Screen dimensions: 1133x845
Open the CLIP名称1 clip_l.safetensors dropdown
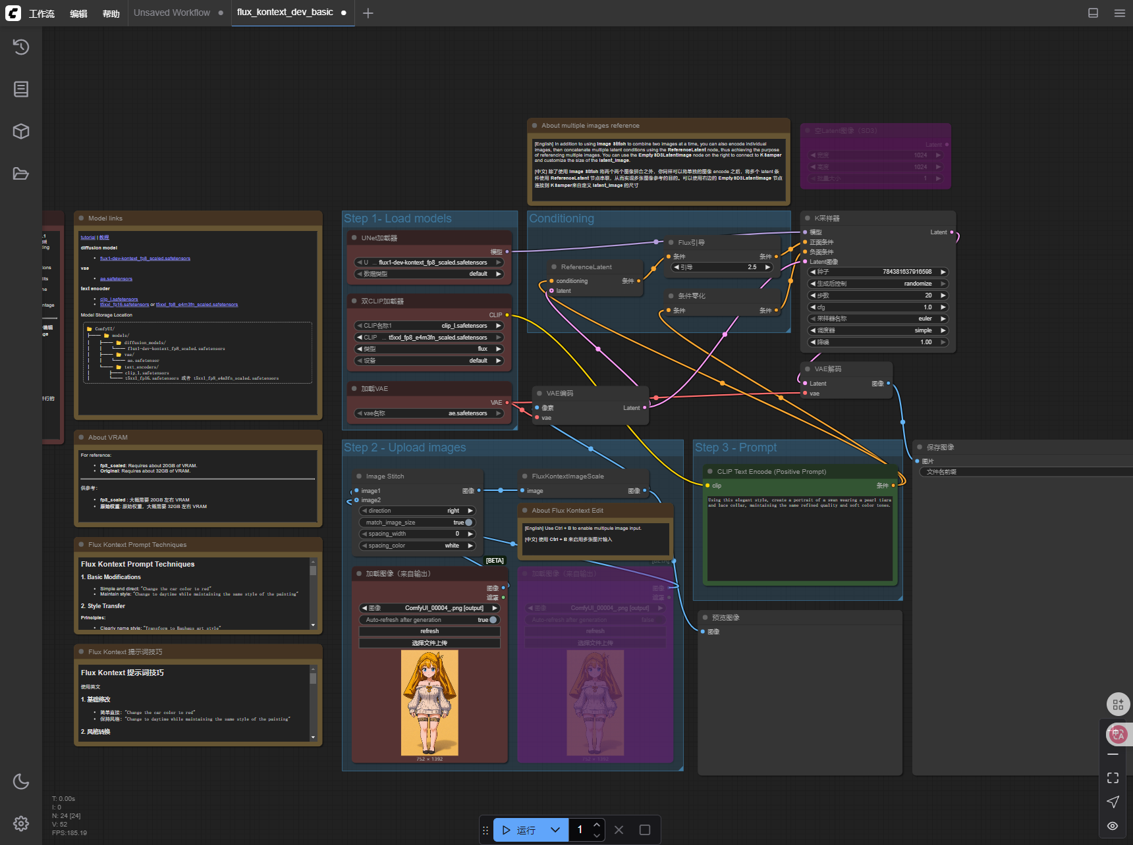tap(429, 326)
